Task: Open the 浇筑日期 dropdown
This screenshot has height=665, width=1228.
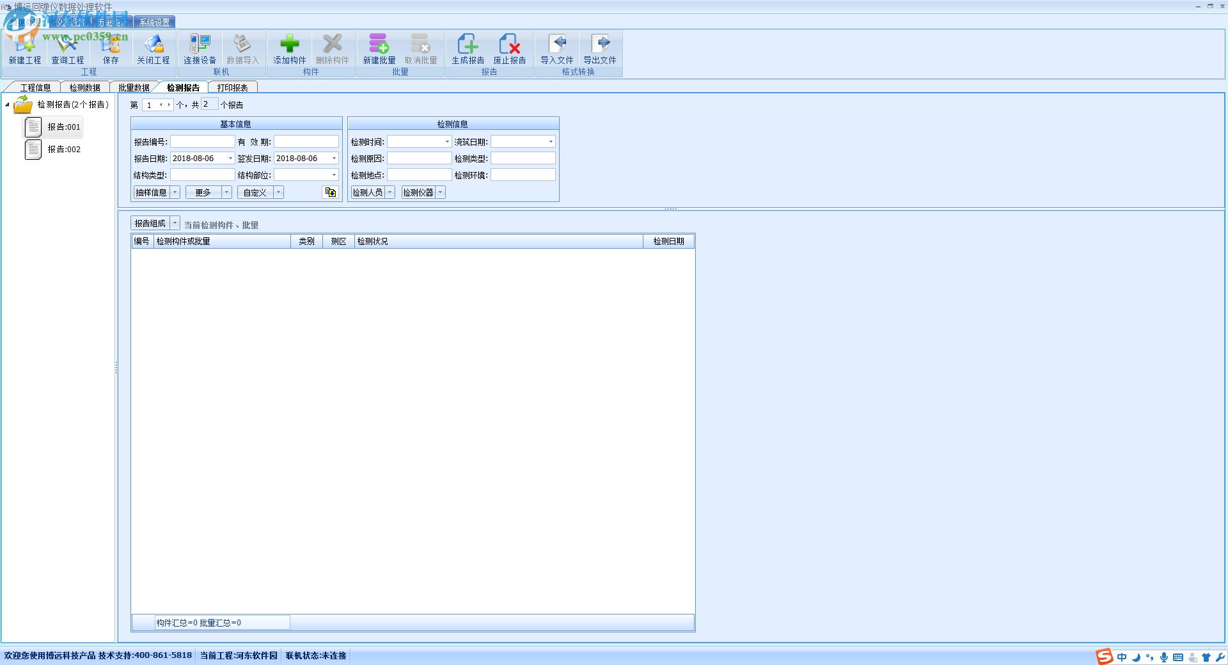Action: pos(551,141)
